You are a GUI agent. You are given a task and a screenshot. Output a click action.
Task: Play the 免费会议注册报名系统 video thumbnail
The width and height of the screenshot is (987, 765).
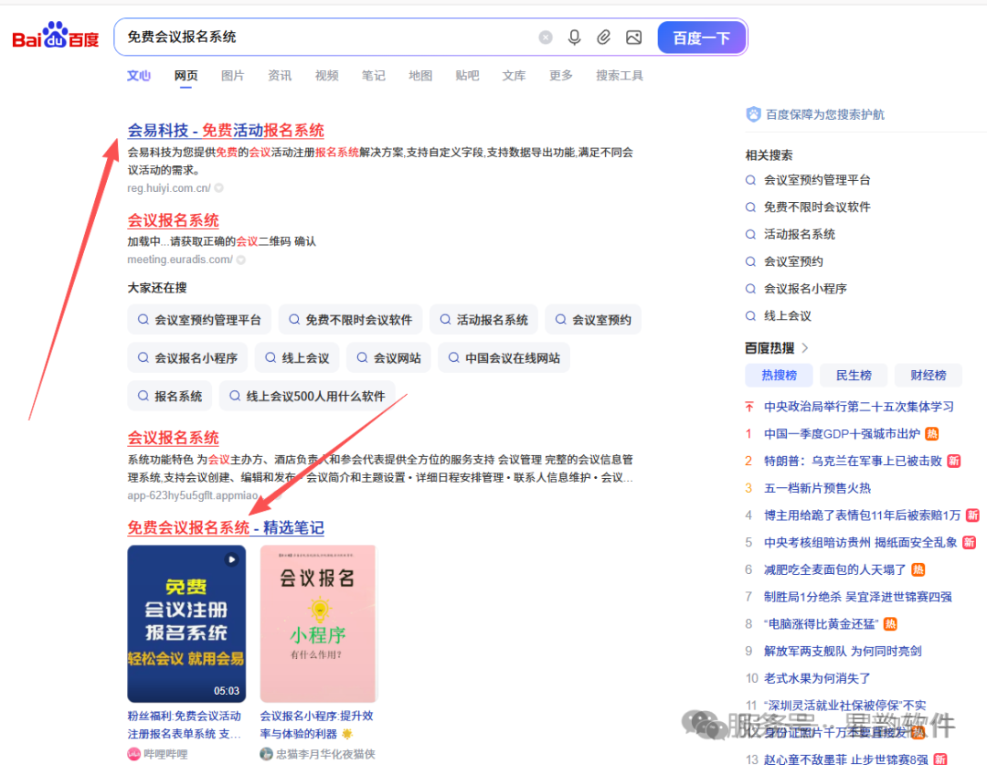(186, 623)
